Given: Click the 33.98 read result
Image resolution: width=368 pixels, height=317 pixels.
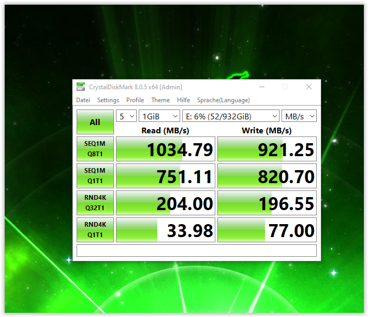Looking at the screenshot, I should tap(166, 230).
